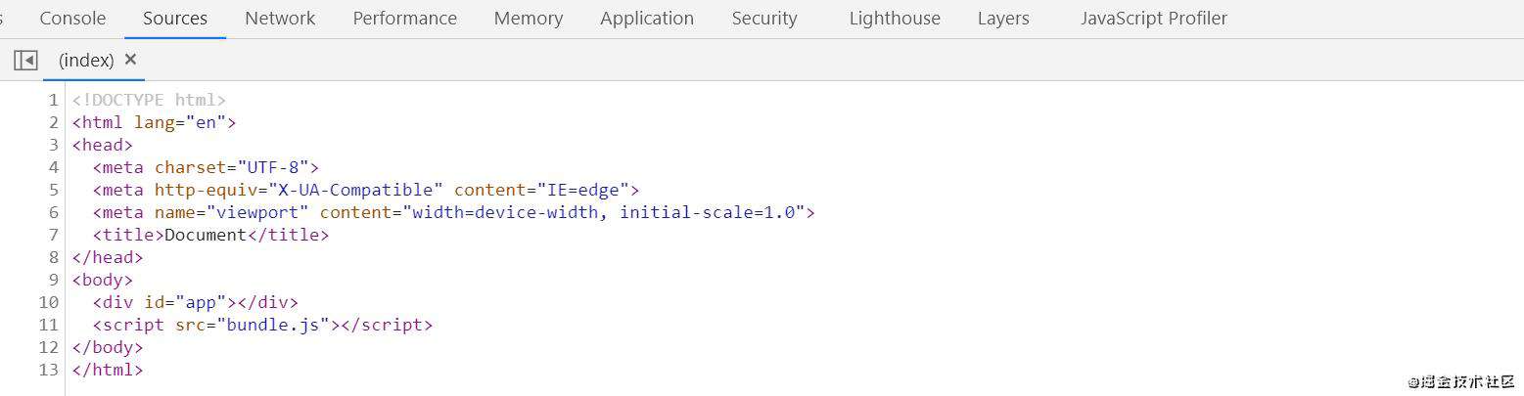The image size is (1524, 396).
Task: Open the Lighthouse tab
Action: pos(895,19)
